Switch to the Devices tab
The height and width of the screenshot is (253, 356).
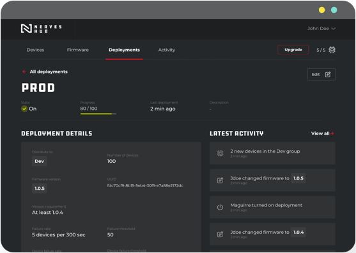[35, 50]
